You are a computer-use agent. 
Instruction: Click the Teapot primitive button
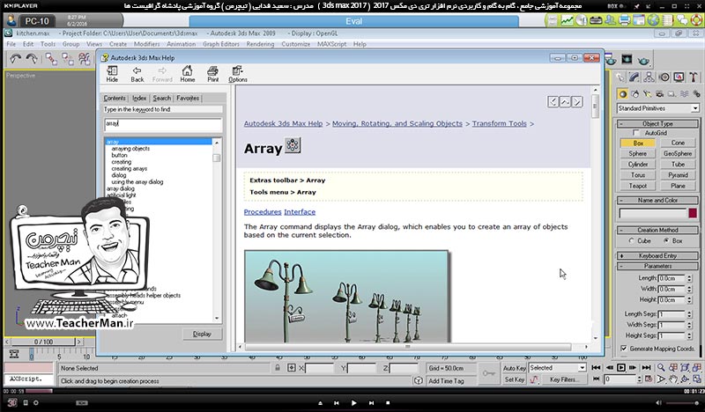click(x=637, y=186)
